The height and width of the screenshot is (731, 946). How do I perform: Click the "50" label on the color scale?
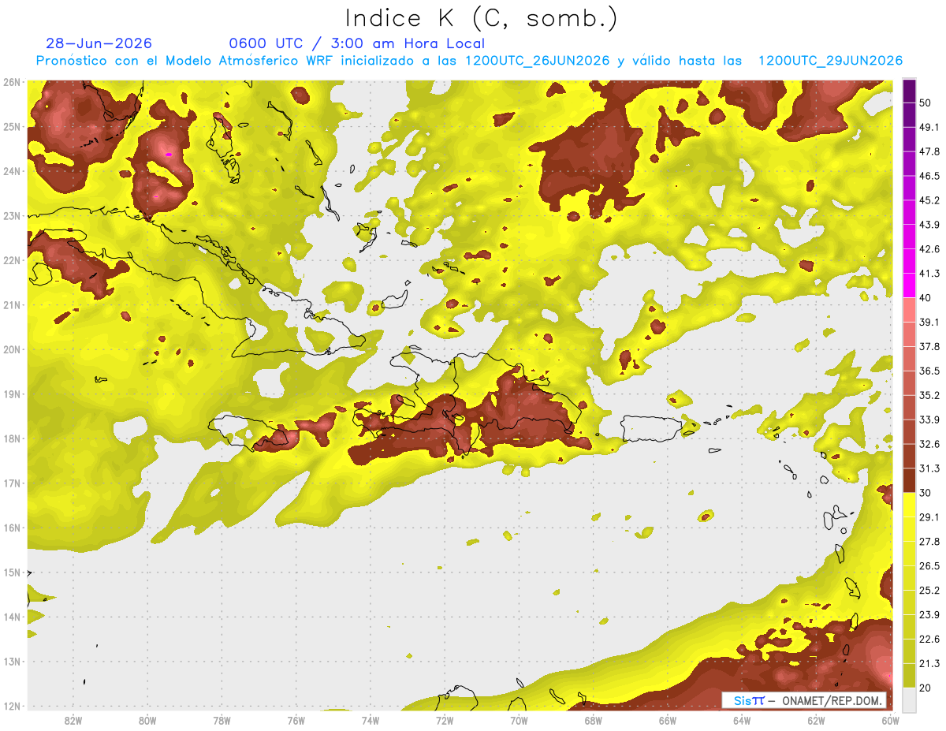(925, 102)
